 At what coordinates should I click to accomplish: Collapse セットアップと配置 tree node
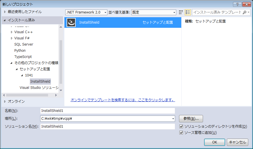coord(17,69)
